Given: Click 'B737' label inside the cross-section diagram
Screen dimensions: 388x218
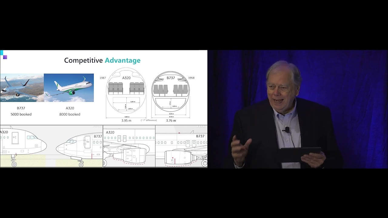Looking at the screenshot, I should coord(171,78).
